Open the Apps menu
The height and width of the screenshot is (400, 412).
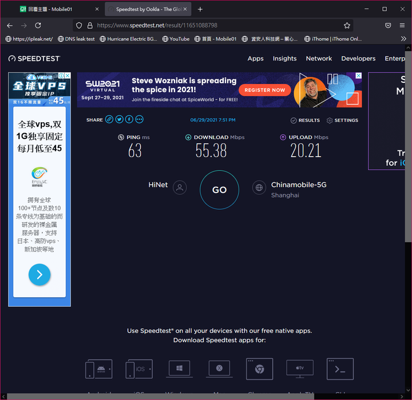[x=255, y=58]
